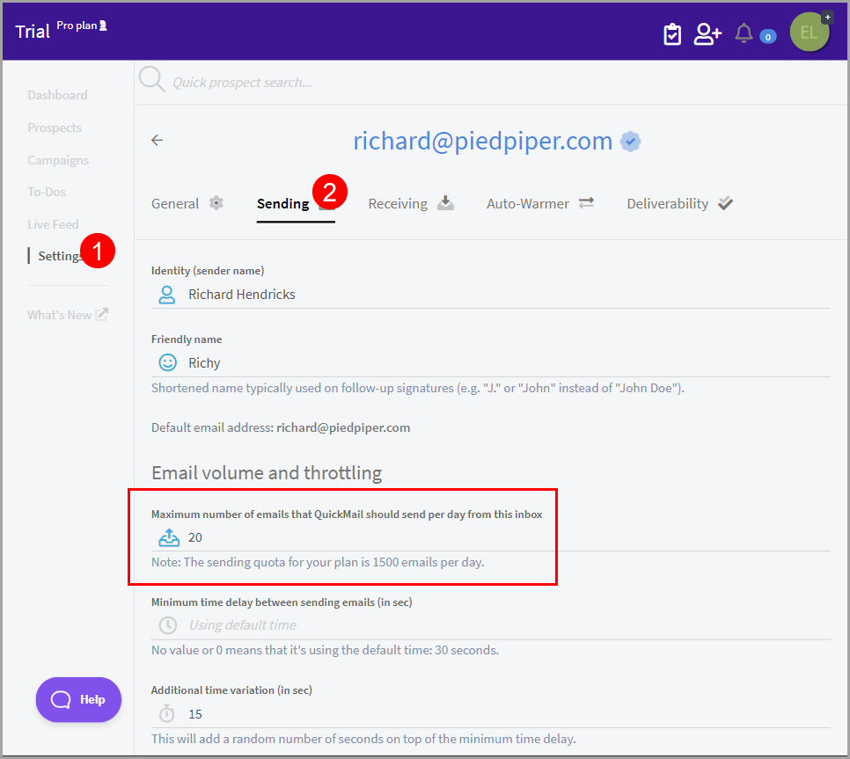850x759 pixels.
Task: Go back using the left arrow
Action: coord(158,141)
